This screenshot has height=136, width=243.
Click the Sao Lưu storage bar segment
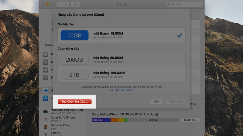[x=101, y=120]
